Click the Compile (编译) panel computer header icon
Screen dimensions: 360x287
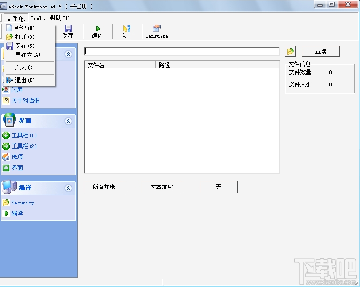pyautogui.click(x=9, y=187)
